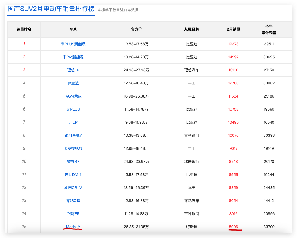Image resolution: width=297 pixels, height=238 pixels.
Task: Click the 智界R7 link
Action: click(x=73, y=162)
